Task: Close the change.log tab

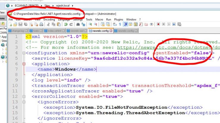Action: 26,31
